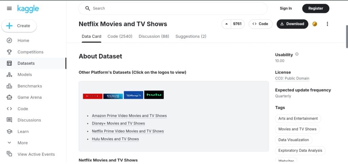
Task: Click the Models network icon
Action: pos(9,74)
